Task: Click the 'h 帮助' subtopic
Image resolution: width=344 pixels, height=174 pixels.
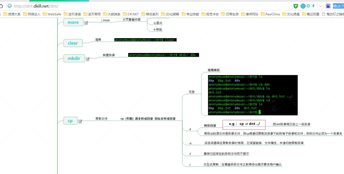Action: pos(158,30)
